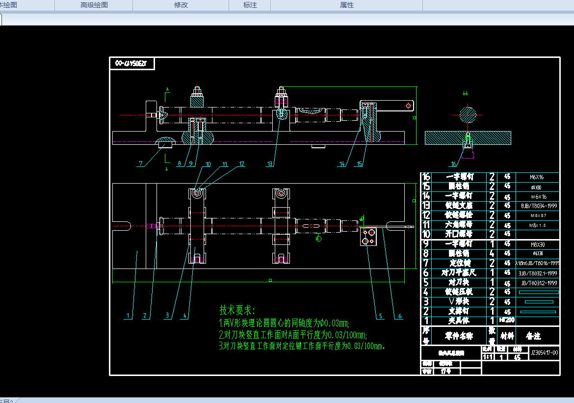The height and width of the screenshot is (403, 574).
Task: Click the JZ305417-00 drawing number cell
Action: coord(544,352)
